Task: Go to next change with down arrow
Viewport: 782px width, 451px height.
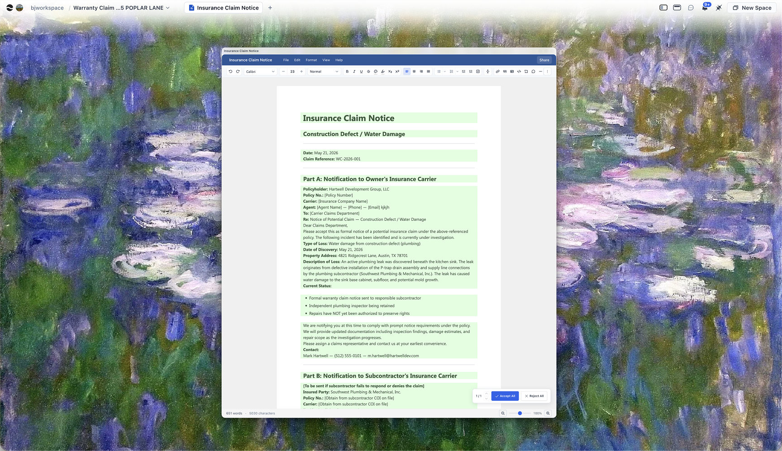Action: [x=486, y=399]
